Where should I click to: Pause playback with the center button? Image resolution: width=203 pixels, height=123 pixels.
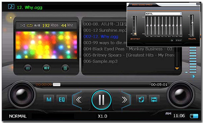[x=101, y=100]
